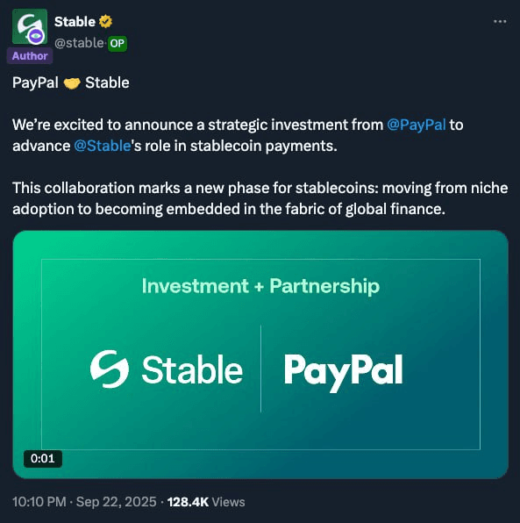Open the Stable display name

click(75, 22)
